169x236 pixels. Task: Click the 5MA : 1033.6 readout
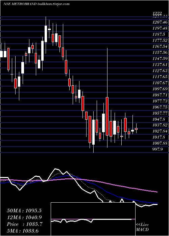point(23,231)
